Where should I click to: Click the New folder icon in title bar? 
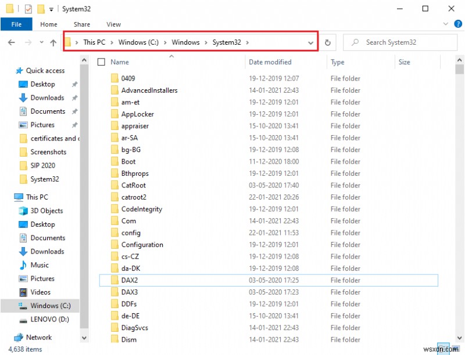pyautogui.click(x=41, y=9)
